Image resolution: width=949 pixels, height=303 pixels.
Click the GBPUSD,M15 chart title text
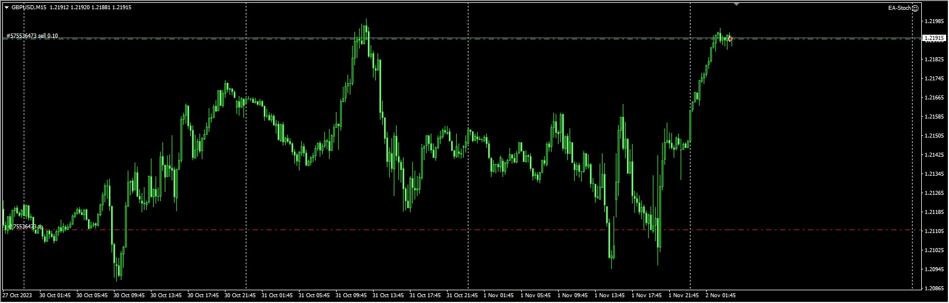pyautogui.click(x=29, y=8)
